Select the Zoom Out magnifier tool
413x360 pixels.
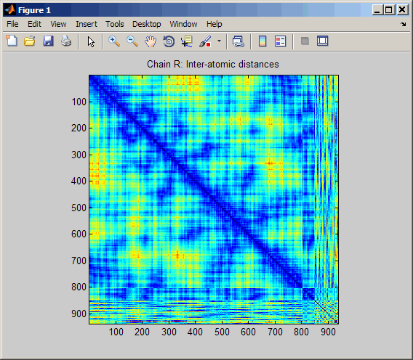point(132,41)
